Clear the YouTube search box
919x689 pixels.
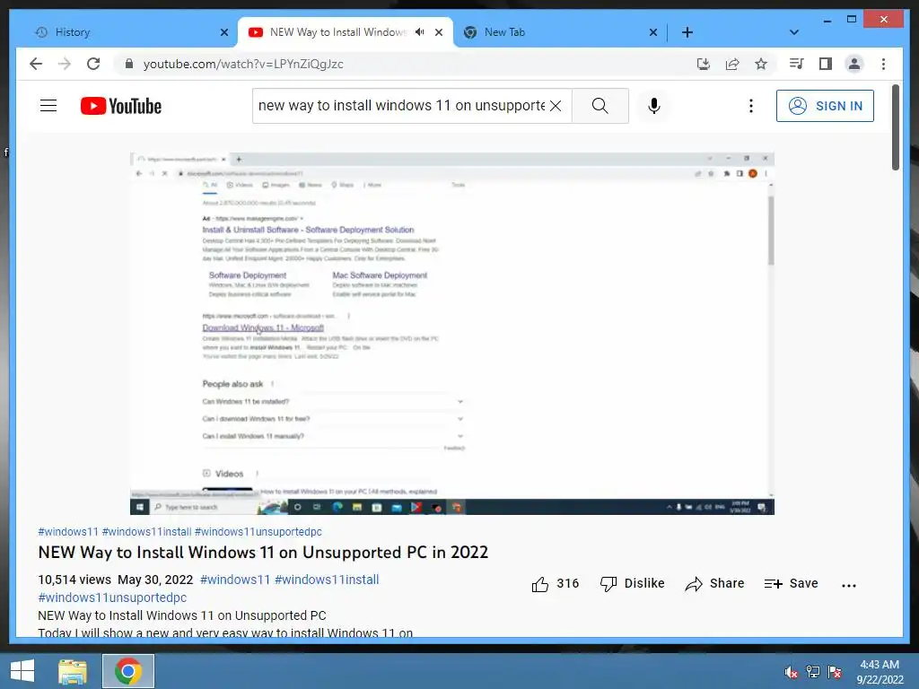(x=556, y=106)
